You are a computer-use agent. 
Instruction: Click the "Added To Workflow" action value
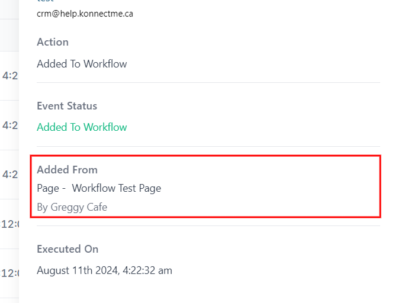(82, 64)
